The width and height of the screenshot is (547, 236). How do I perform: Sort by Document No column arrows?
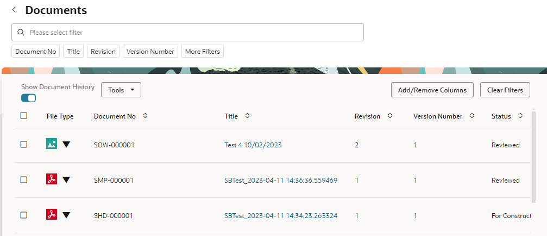click(146, 116)
